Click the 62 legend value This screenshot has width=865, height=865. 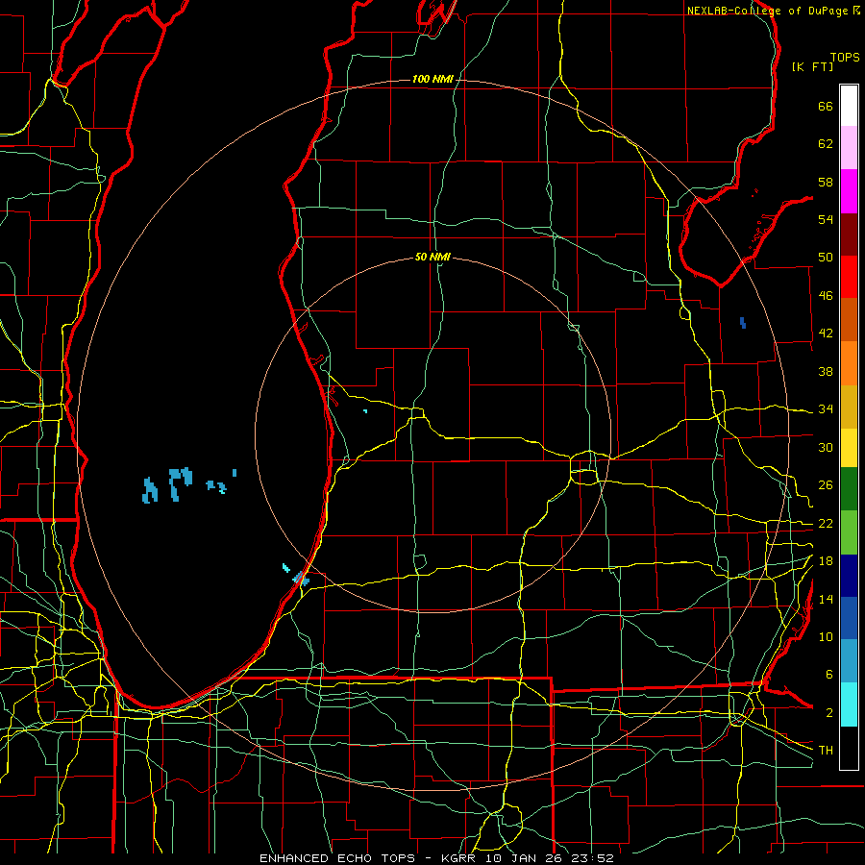(x=826, y=144)
